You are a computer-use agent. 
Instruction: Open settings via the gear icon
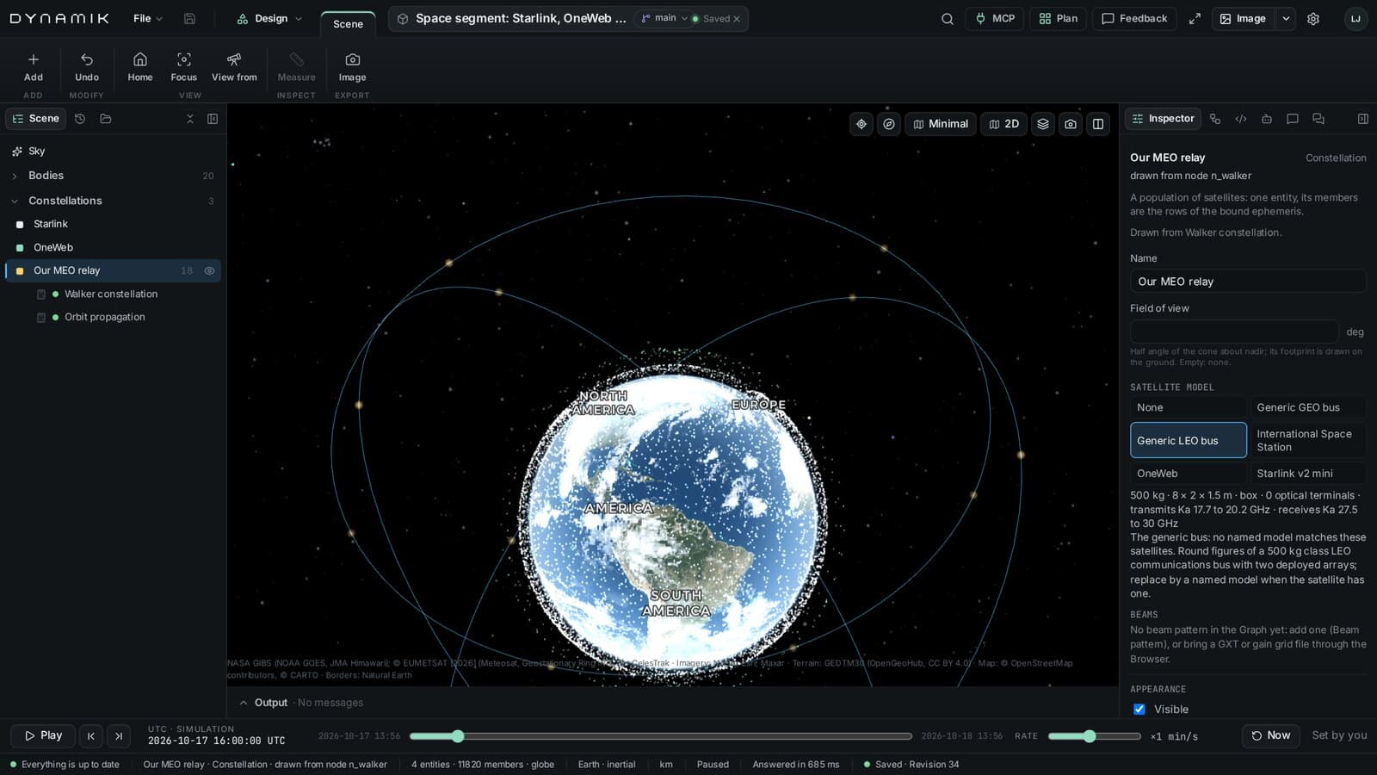click(1313, 18)
